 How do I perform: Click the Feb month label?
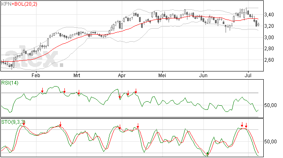[36, 75]
